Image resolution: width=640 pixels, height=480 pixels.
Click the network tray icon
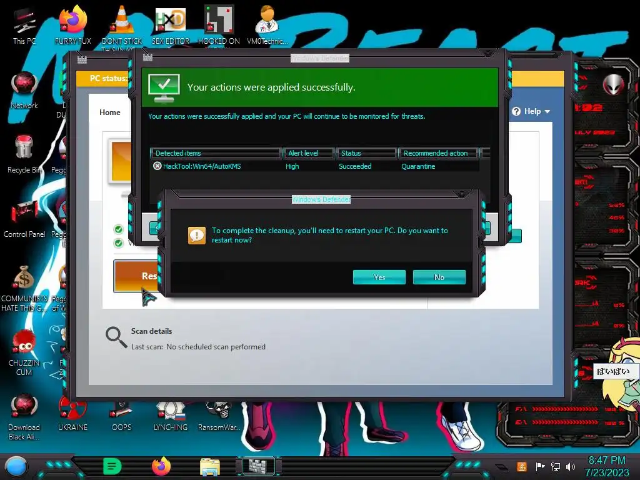555,466
